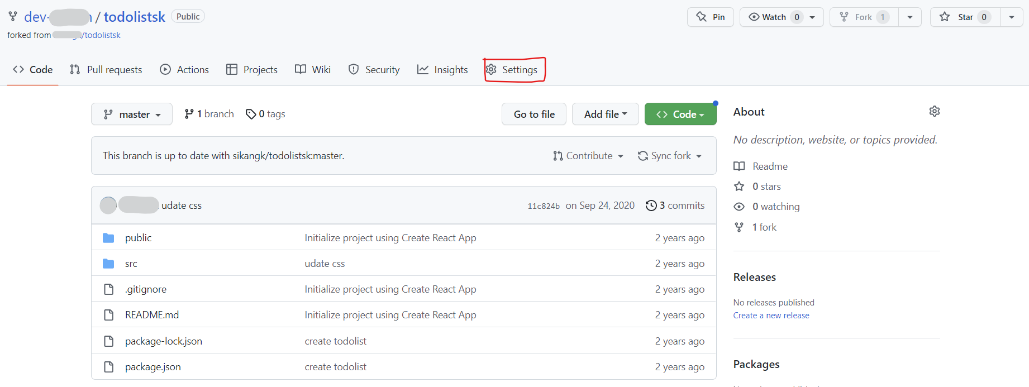Expand the Add file dropdown
Screen dimensions: 1029x387
tap(606, 114)
